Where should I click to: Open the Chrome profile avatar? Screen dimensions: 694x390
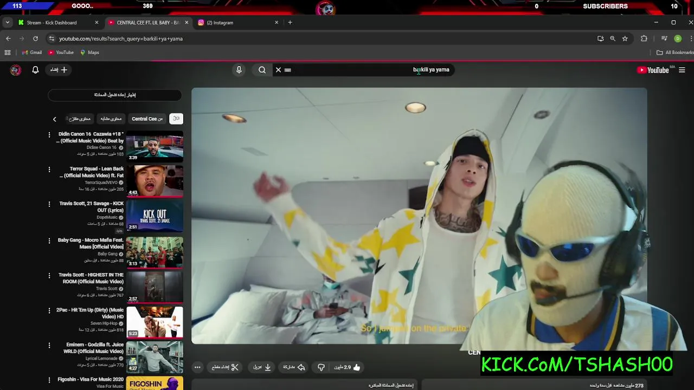[x=678, y=38]
